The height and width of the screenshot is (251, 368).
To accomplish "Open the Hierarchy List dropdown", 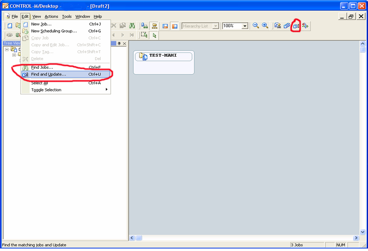I will 215,25.
